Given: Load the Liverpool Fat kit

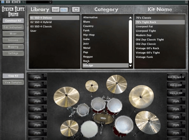Looking at the screenshot, I should click(160, 26).
